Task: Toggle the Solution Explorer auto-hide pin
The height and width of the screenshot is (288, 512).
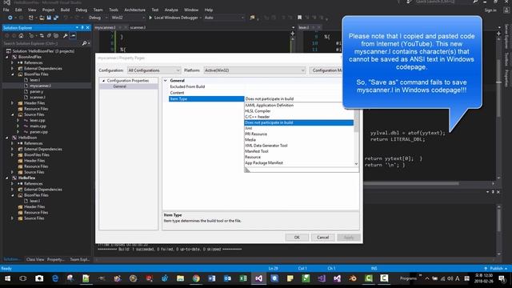Action: (82, 28)
